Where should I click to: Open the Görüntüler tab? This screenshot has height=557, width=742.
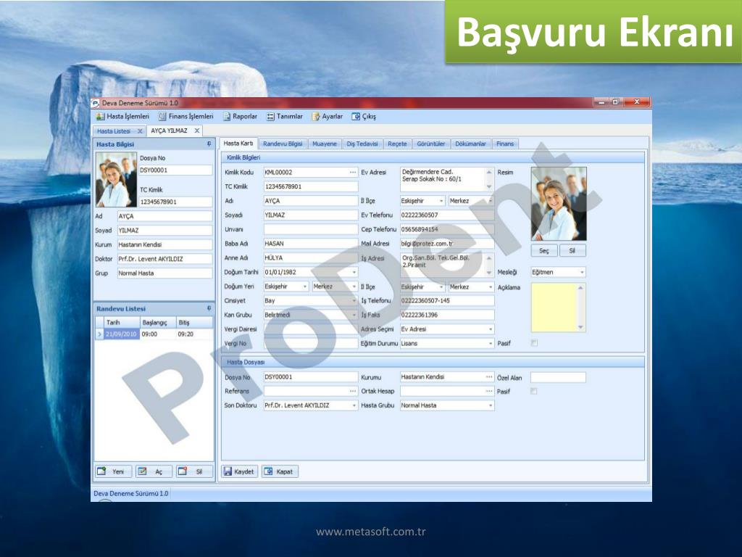[430, 144]
